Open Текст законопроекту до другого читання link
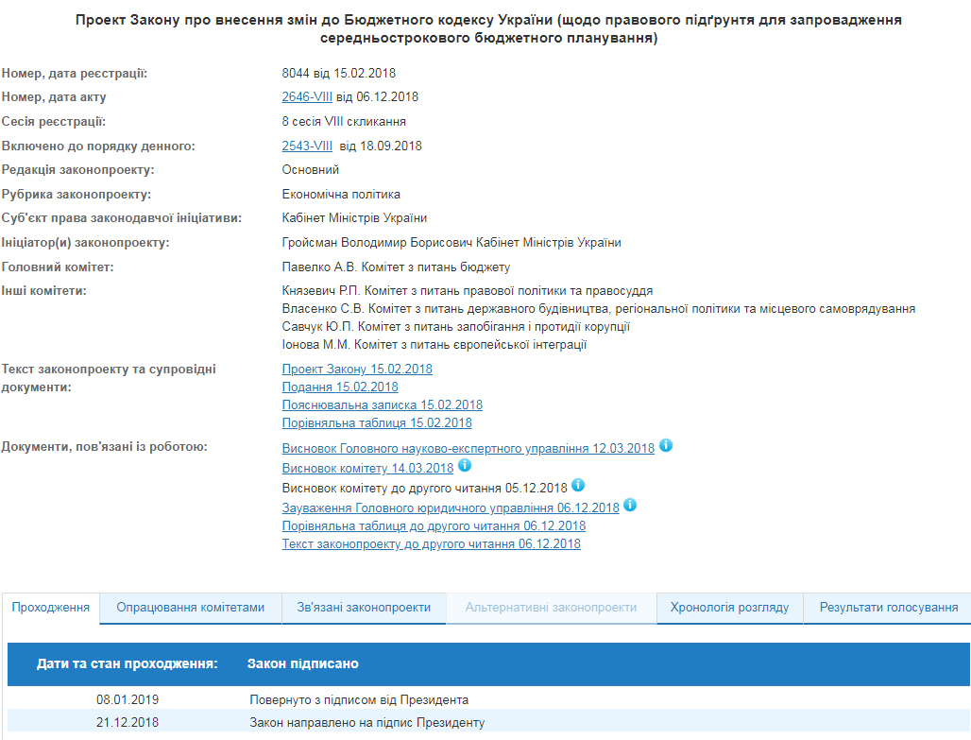971x740 pixels. 431,544
